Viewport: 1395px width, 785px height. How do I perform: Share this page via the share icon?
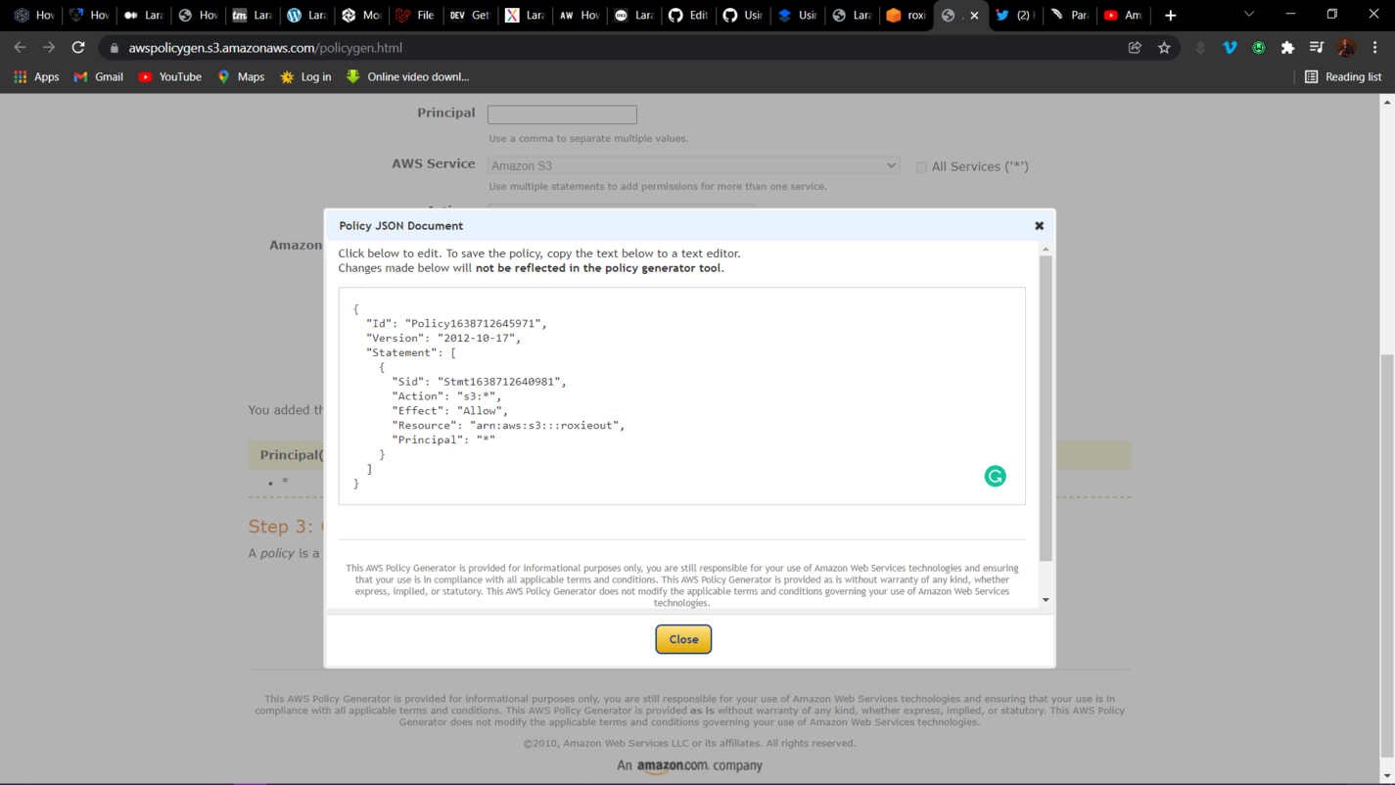click(x=1135, y=48)
